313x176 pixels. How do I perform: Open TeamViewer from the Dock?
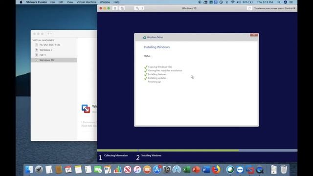pyautogui.click(x=240, y=170)
